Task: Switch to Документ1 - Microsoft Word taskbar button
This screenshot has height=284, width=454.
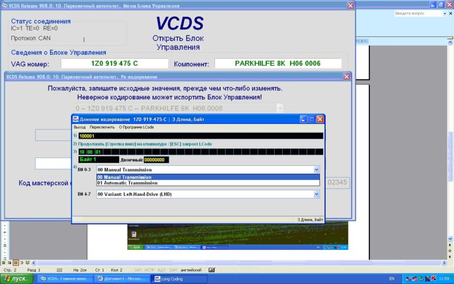Action: (x=121, y=279)
